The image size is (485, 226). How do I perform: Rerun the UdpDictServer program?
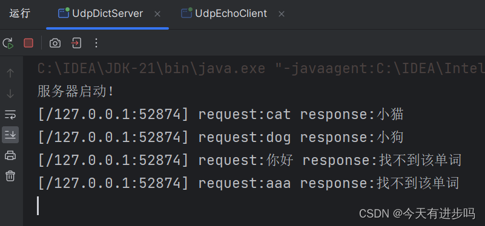(8, 44)
